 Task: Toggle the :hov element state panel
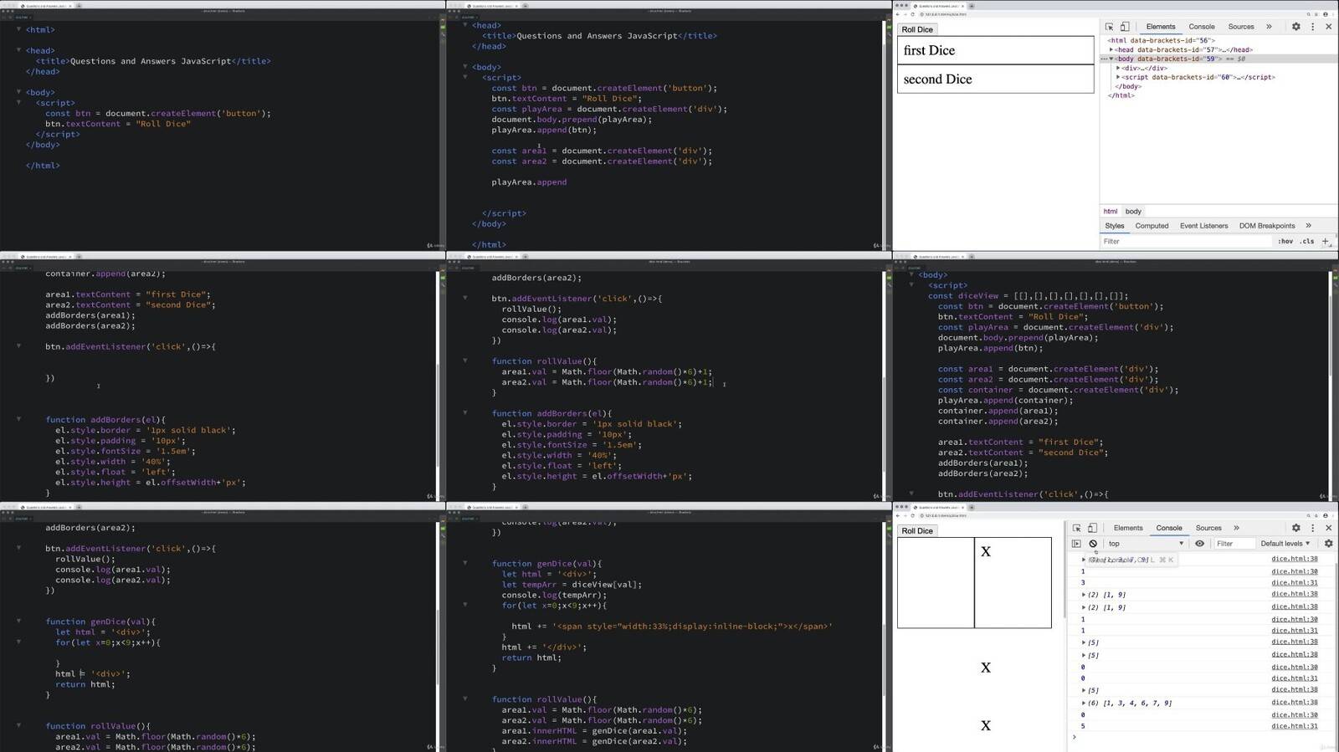pos(1285,242)
